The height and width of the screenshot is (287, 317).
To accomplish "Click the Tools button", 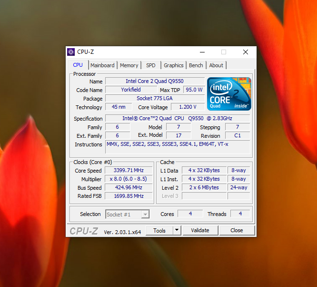I will 159,230.
